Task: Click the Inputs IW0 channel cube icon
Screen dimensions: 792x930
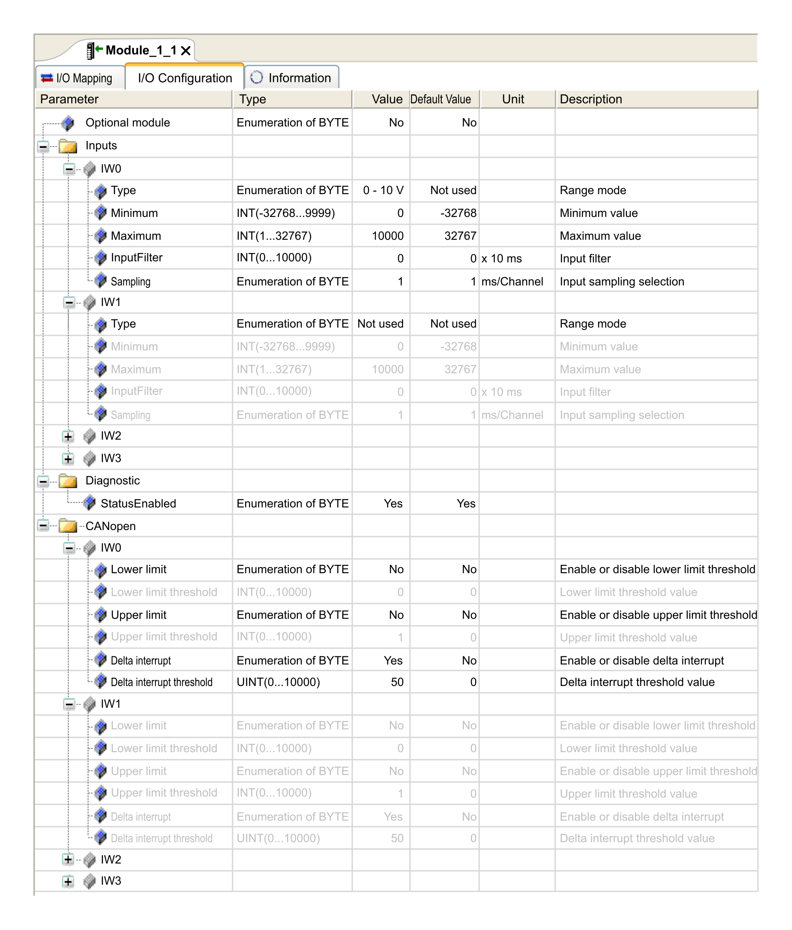Action: [x=90, y=169]
